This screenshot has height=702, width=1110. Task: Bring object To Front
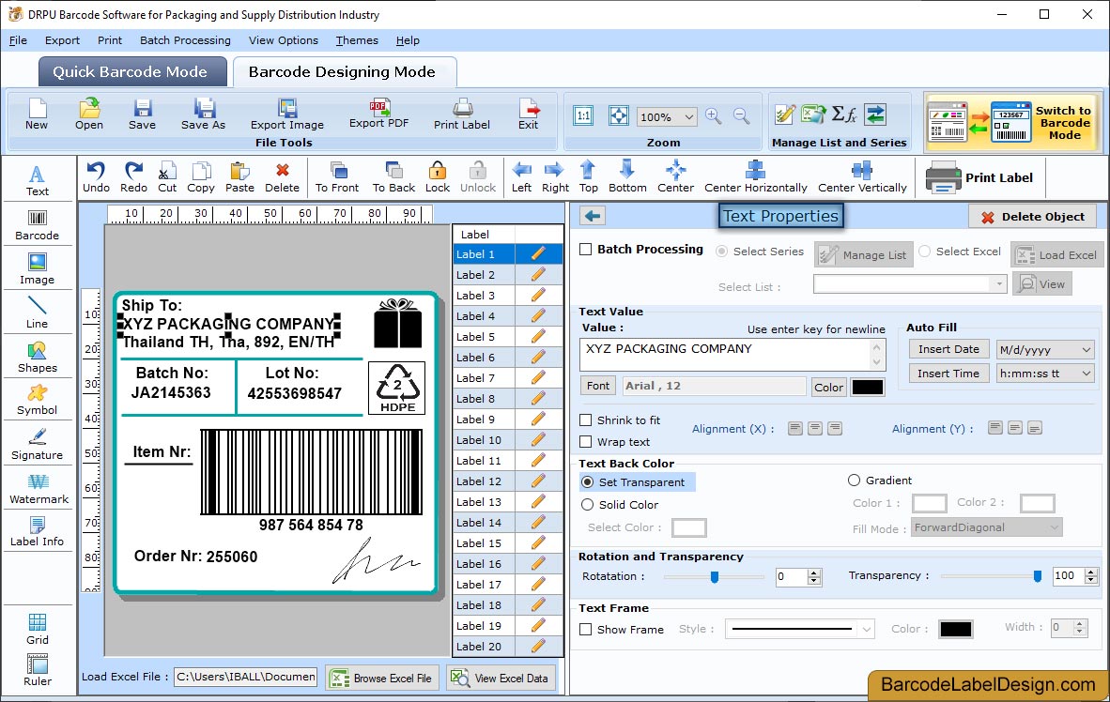pos(337,177)
